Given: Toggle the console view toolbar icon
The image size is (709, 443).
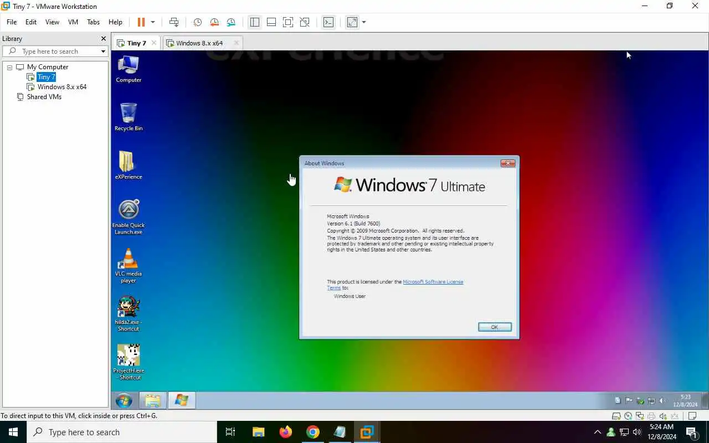Looking at the screenshot, I should 328,22.
